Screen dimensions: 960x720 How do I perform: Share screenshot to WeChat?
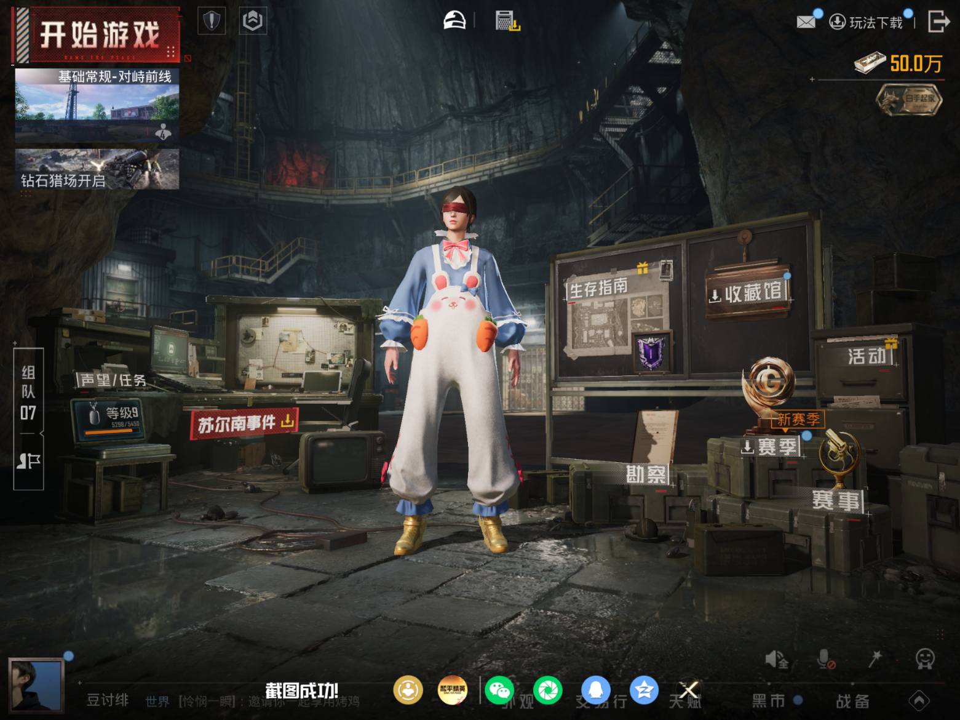[500, 690]
